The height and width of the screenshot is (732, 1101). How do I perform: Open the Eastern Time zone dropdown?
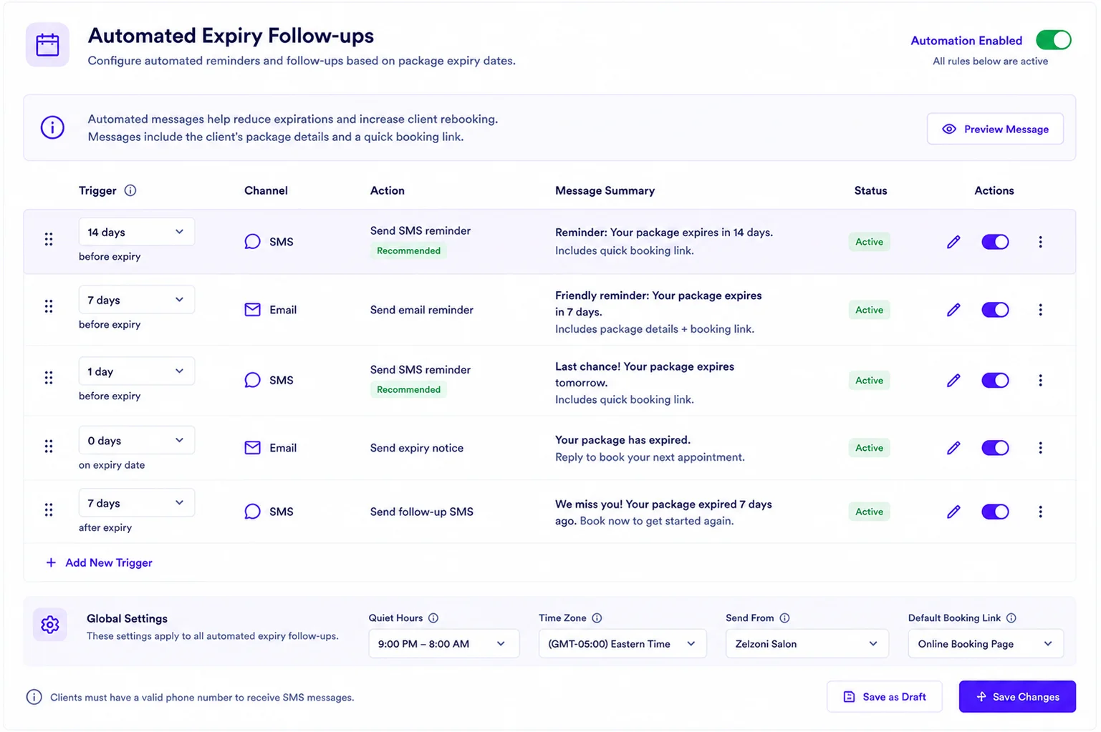point(622,644)
